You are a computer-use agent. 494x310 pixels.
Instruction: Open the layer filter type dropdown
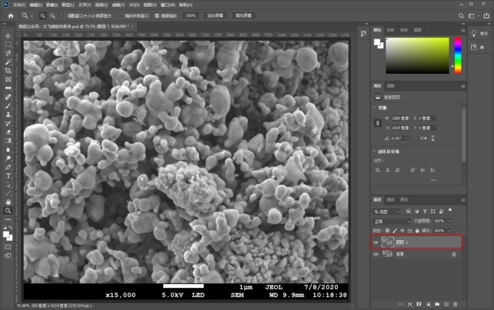pyautogui.click(x=386, y=211)
